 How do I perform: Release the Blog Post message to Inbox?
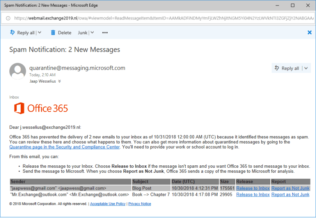click(x=253, y=188)
